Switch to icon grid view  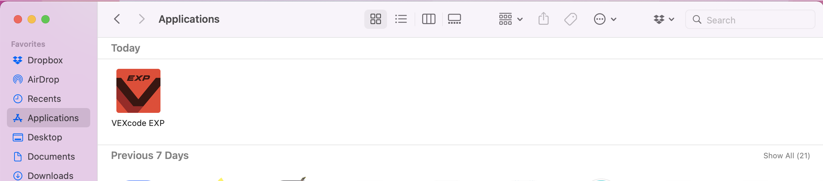pos(375,19)
